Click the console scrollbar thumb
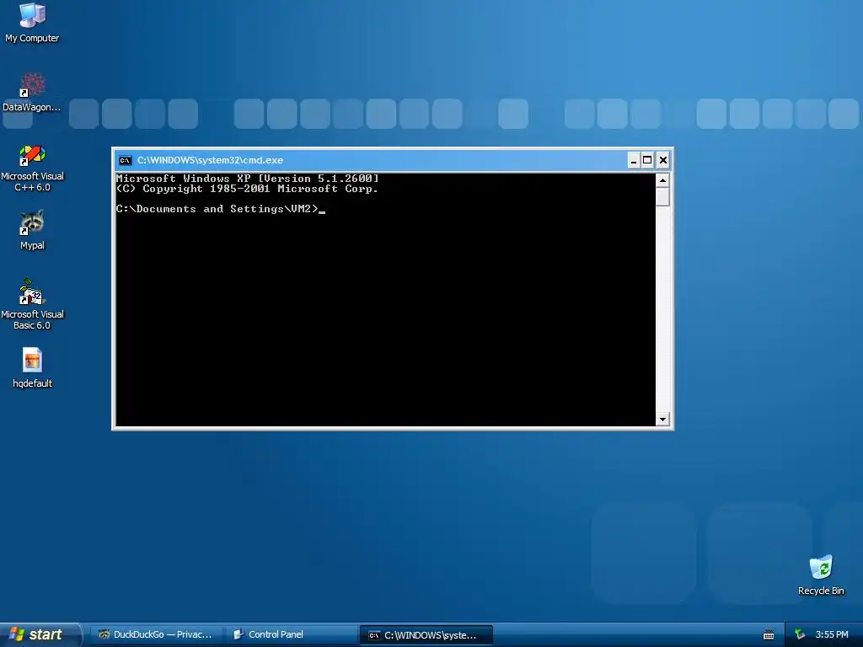Viewport: 863px width, 647px height. (x=662, y=197)
